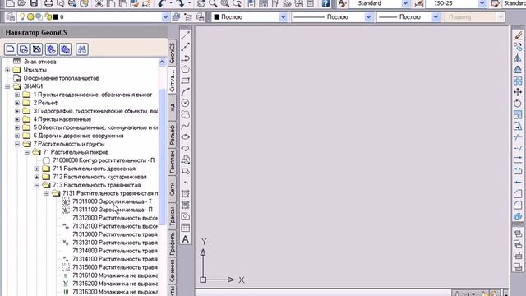Image resolution: width=526 pixels, height=296 pixels.
Task: Select the Ellipse draw tool
Action: (186, 137)
